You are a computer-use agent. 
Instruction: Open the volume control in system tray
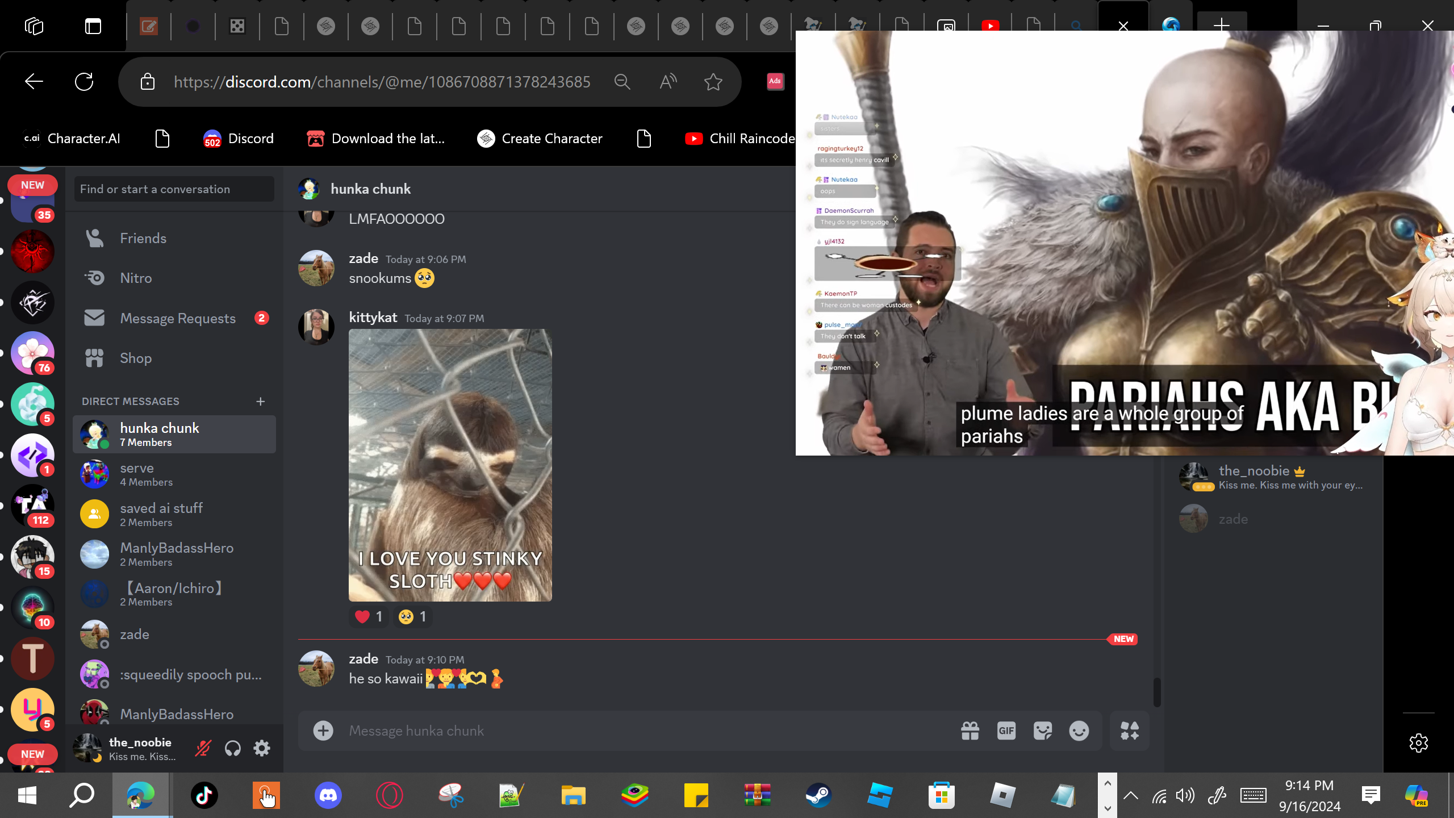point(1185,795)
